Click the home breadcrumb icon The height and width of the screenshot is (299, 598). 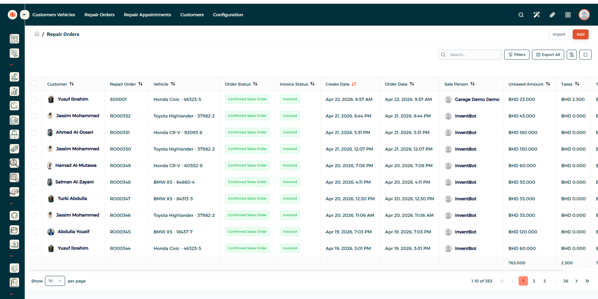pos(37,34)
